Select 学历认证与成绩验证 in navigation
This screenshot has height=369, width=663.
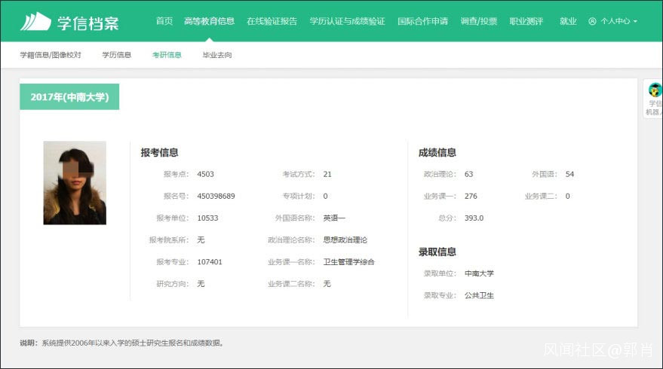(347, 21)
